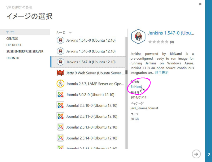Click the VM DEPOT の参照 heading
This screenshot has height=162, width=212.
pyautogui.click(x=19, y=7)
